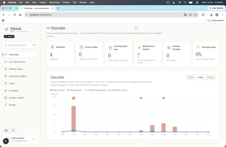The image size is (226, 147).
Task: Click the Users people icon in sidebar
Action: (6, 83)
